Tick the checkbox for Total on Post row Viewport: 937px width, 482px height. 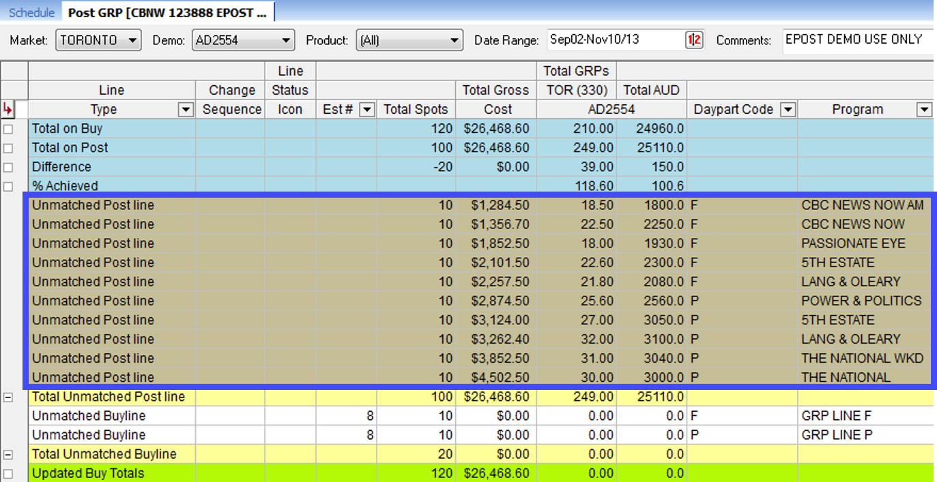click(x=8, y=148)
